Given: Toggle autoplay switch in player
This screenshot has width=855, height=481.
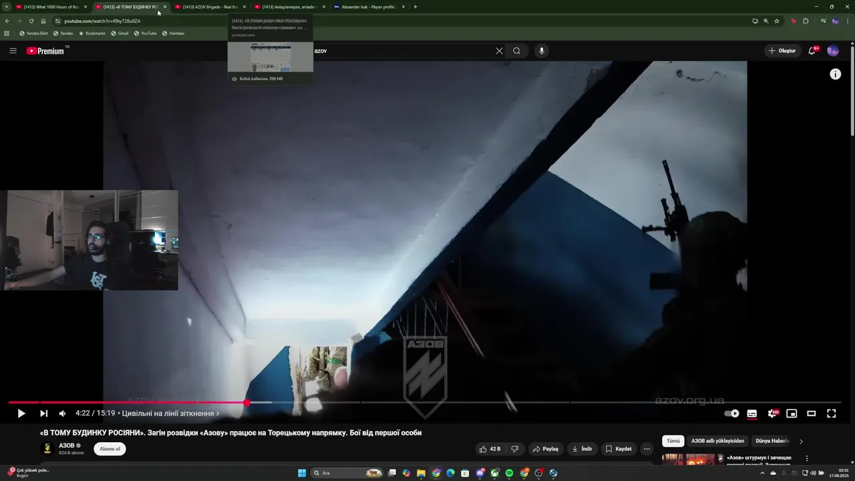Looking at the screenshot, I should (x=732, y=414).
